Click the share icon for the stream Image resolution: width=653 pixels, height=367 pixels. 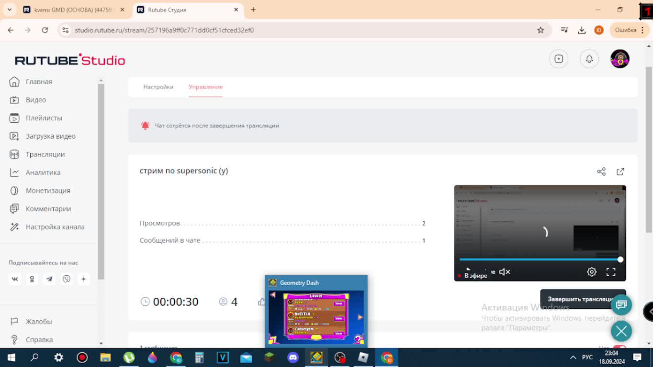tap(601, 172)
